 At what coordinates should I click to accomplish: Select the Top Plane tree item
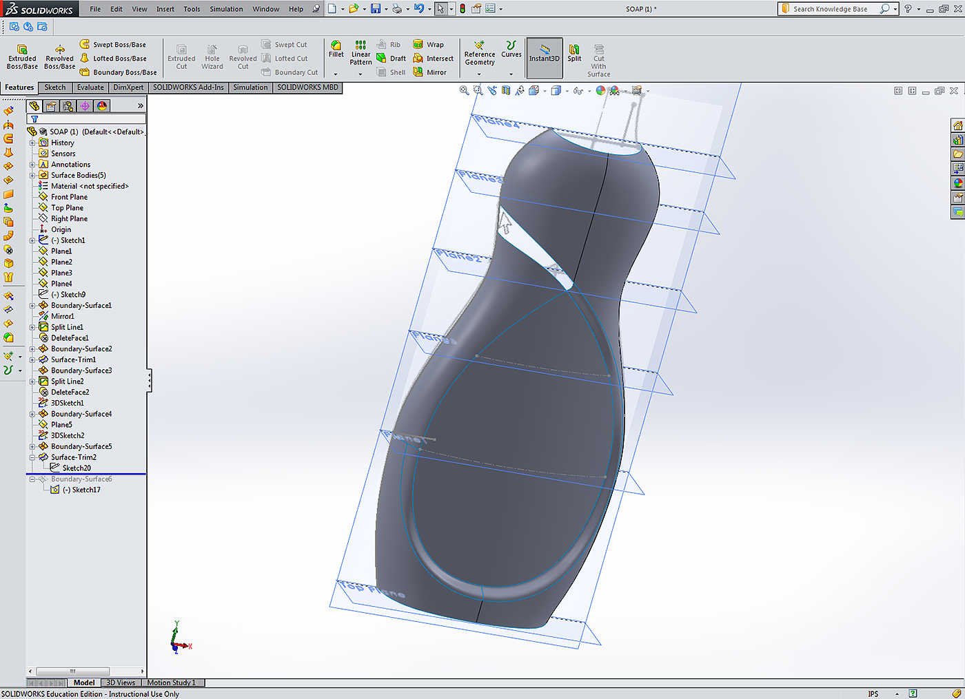pyautogui.click(x=67, y=208)
